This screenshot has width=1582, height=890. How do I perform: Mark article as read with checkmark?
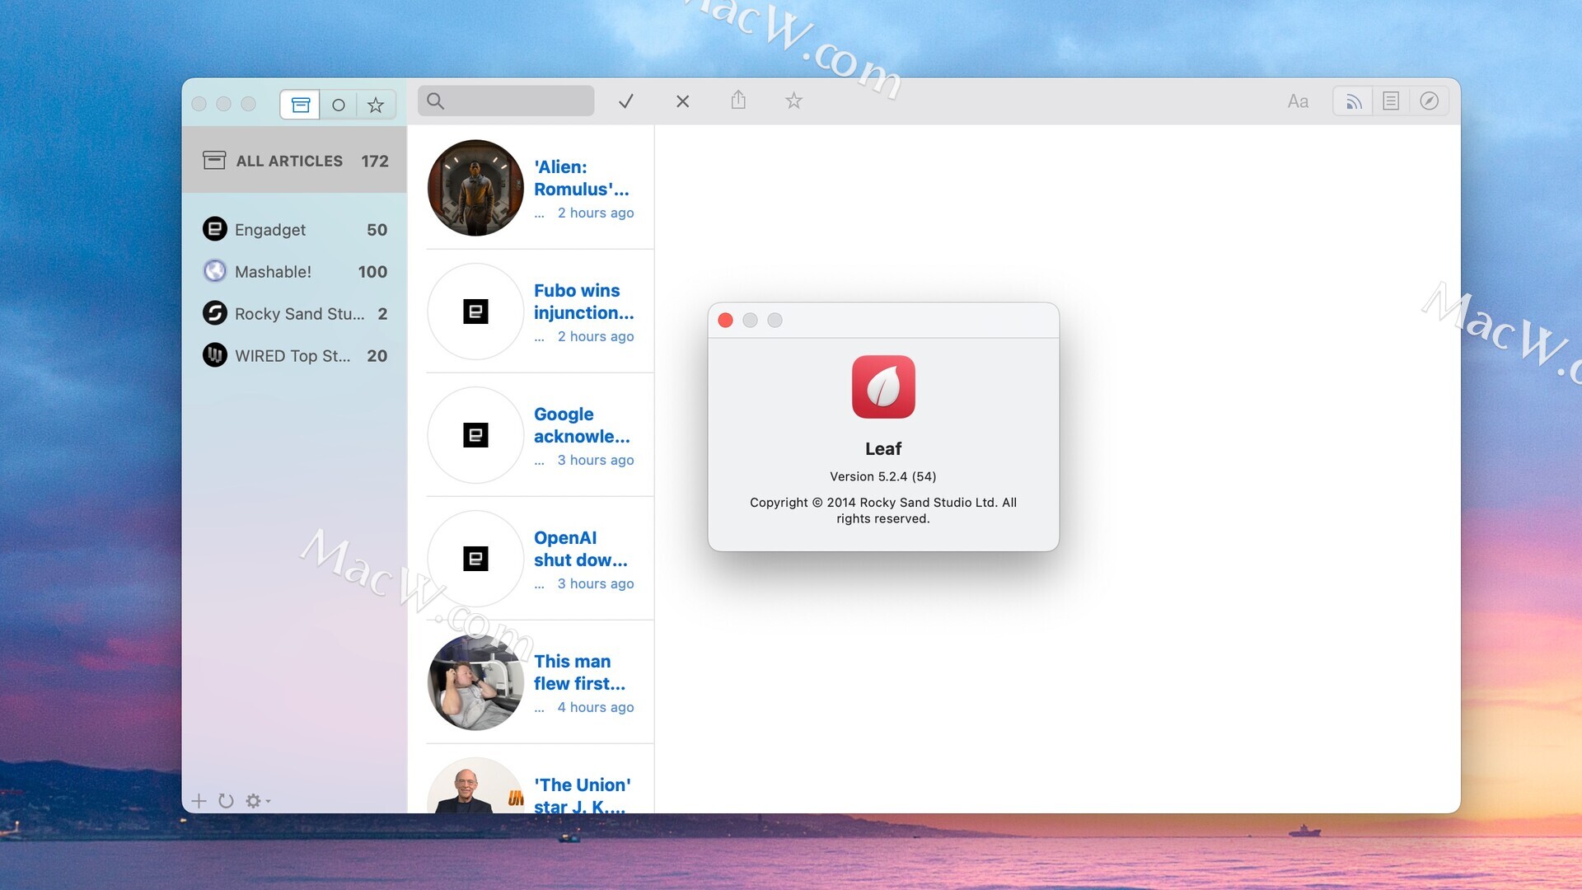(x=626, y=101)
